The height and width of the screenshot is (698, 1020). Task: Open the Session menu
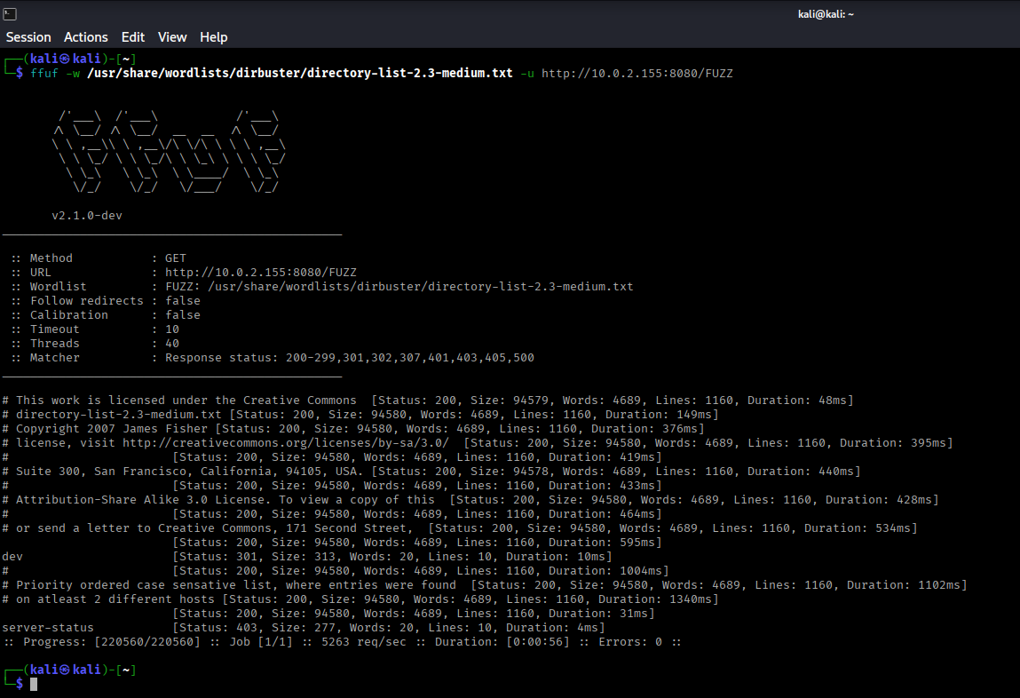28,37
